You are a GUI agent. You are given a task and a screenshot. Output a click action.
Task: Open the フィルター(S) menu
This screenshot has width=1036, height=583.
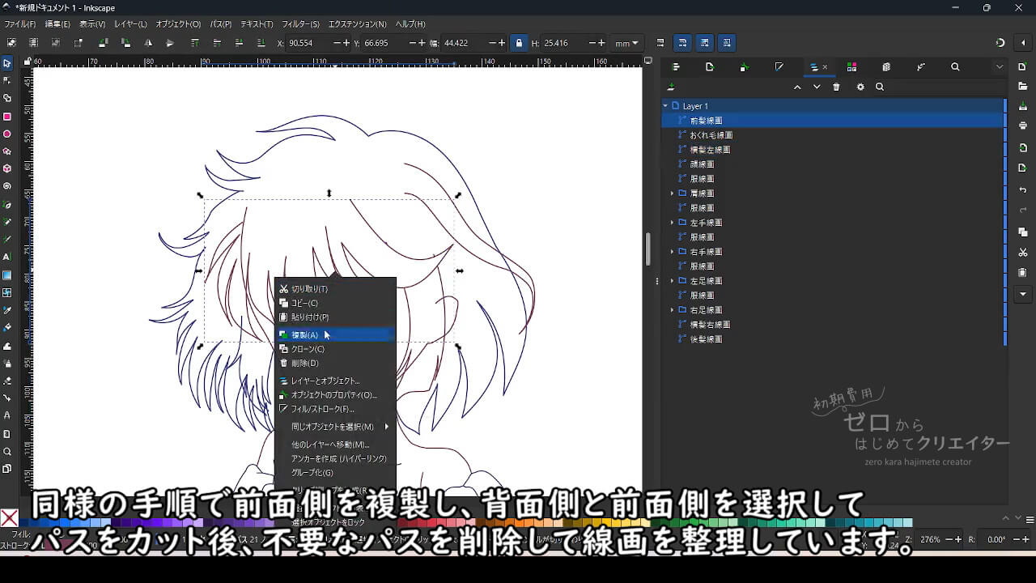click(x=300, y=24)
